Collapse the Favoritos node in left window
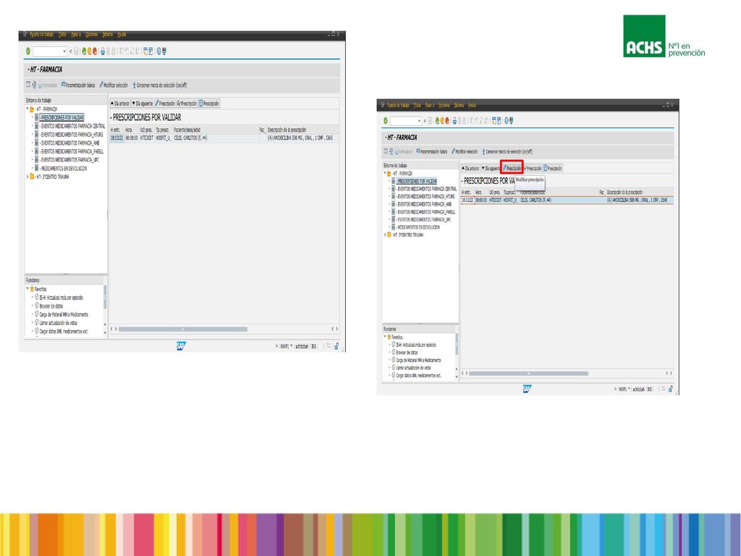 click(27, 289)
